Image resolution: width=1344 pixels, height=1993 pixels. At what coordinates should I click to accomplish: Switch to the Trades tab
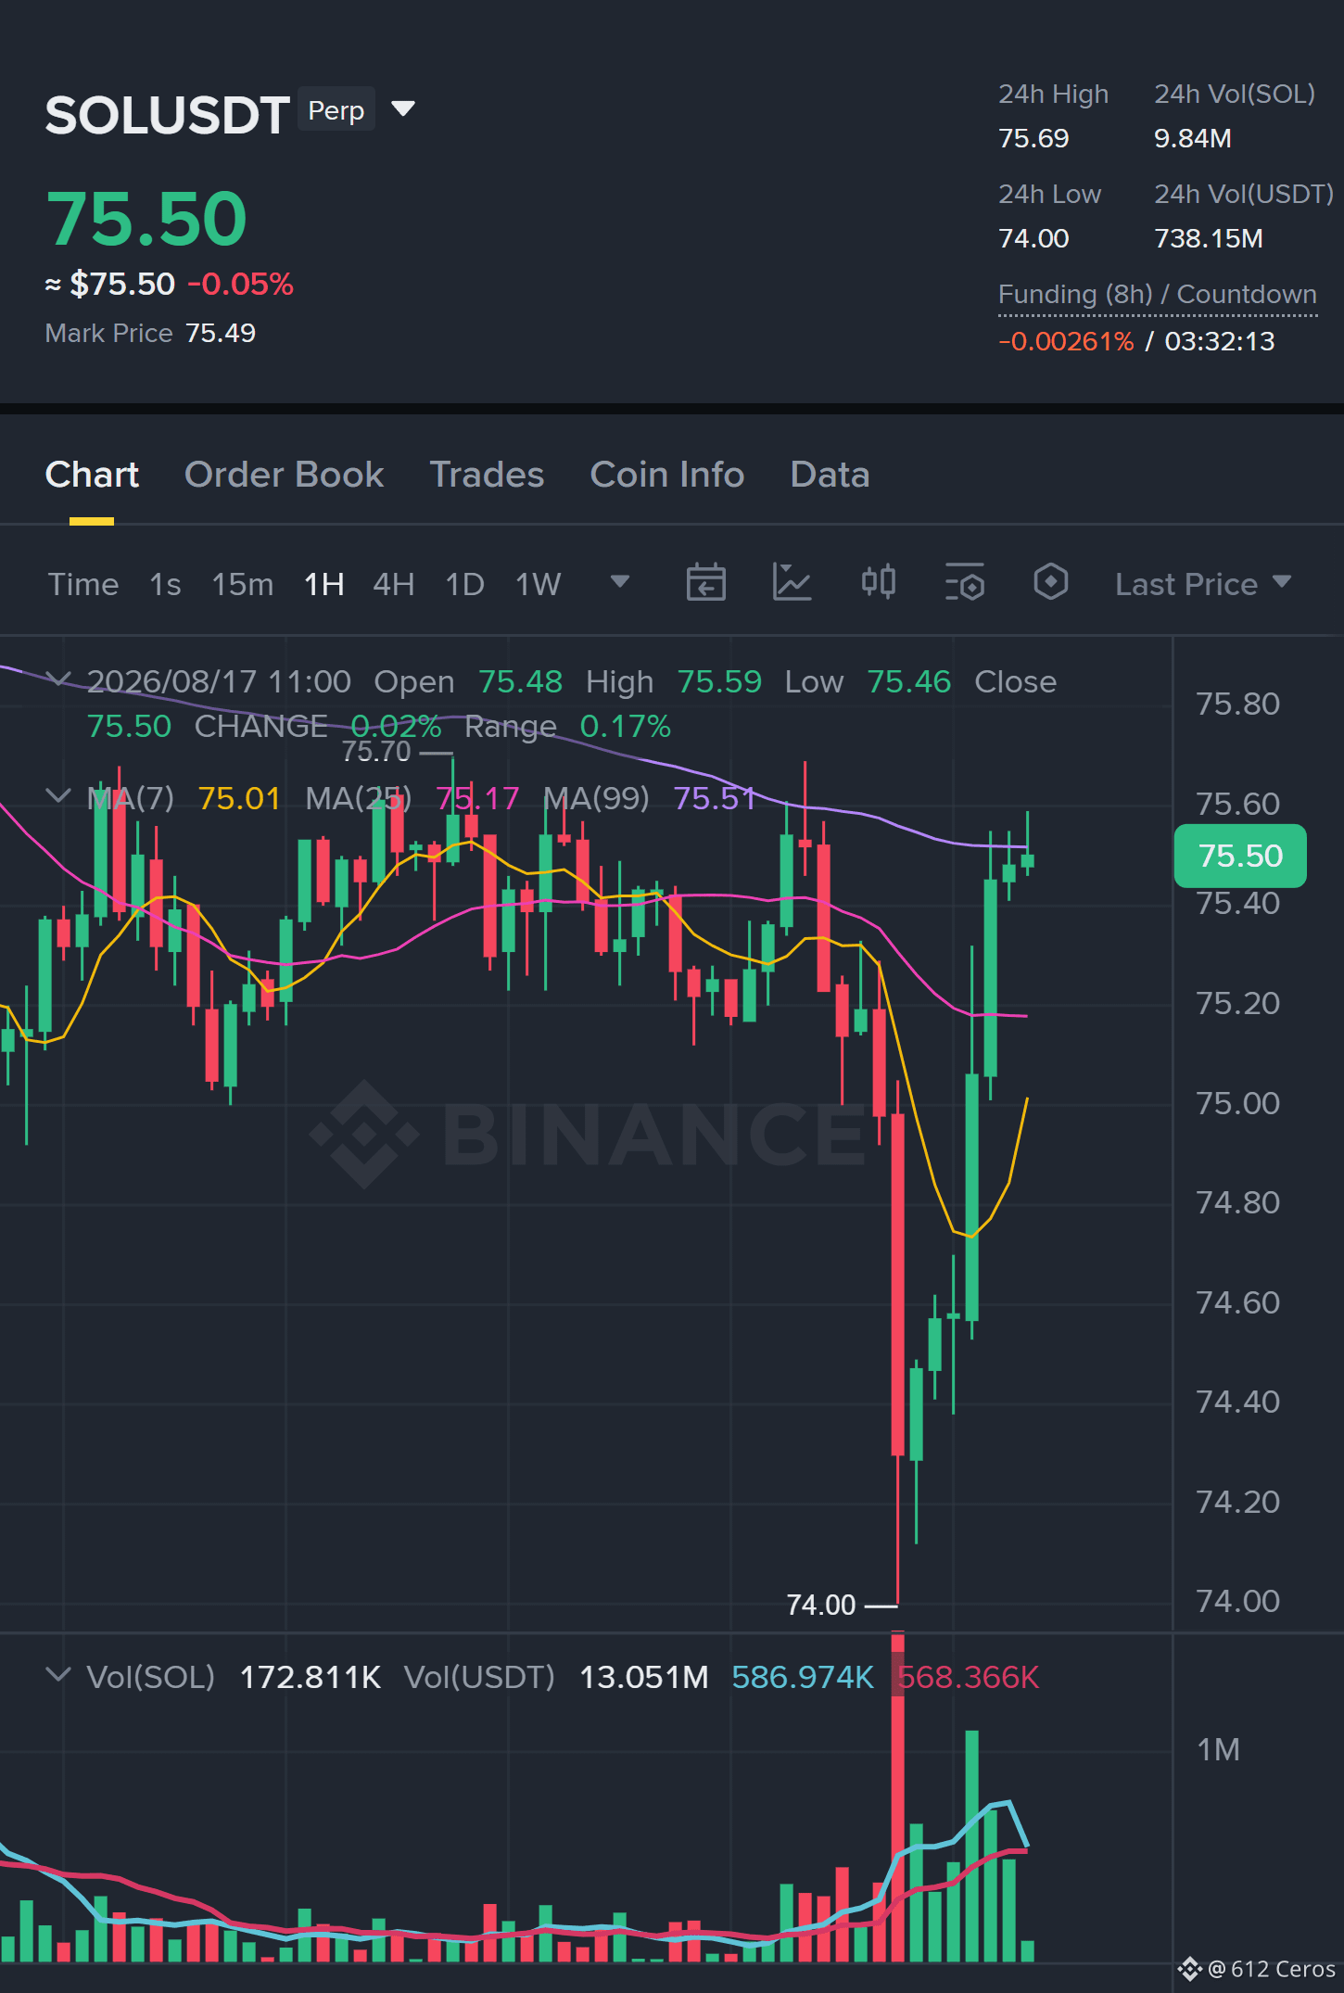coord(487,475)
